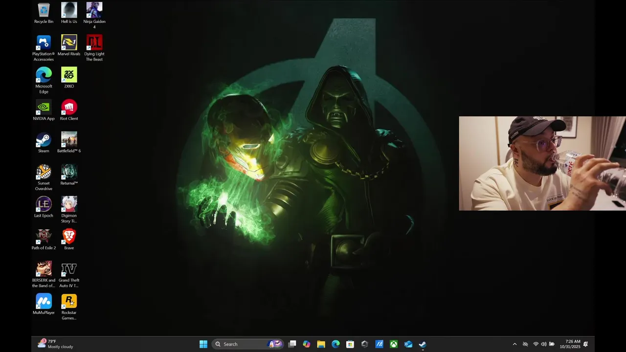Click the webcam video overlay
Image resolution: width=626 pixels, height=352 pixels.
(x=542, y=163)
